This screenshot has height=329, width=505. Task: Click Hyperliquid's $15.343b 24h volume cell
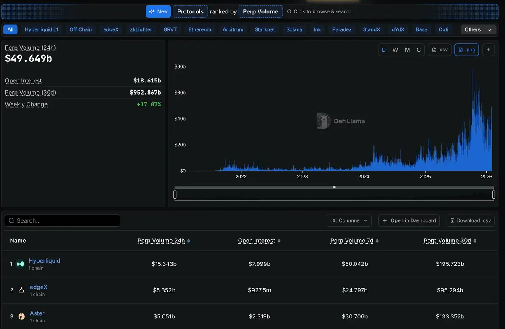[164, 264]
